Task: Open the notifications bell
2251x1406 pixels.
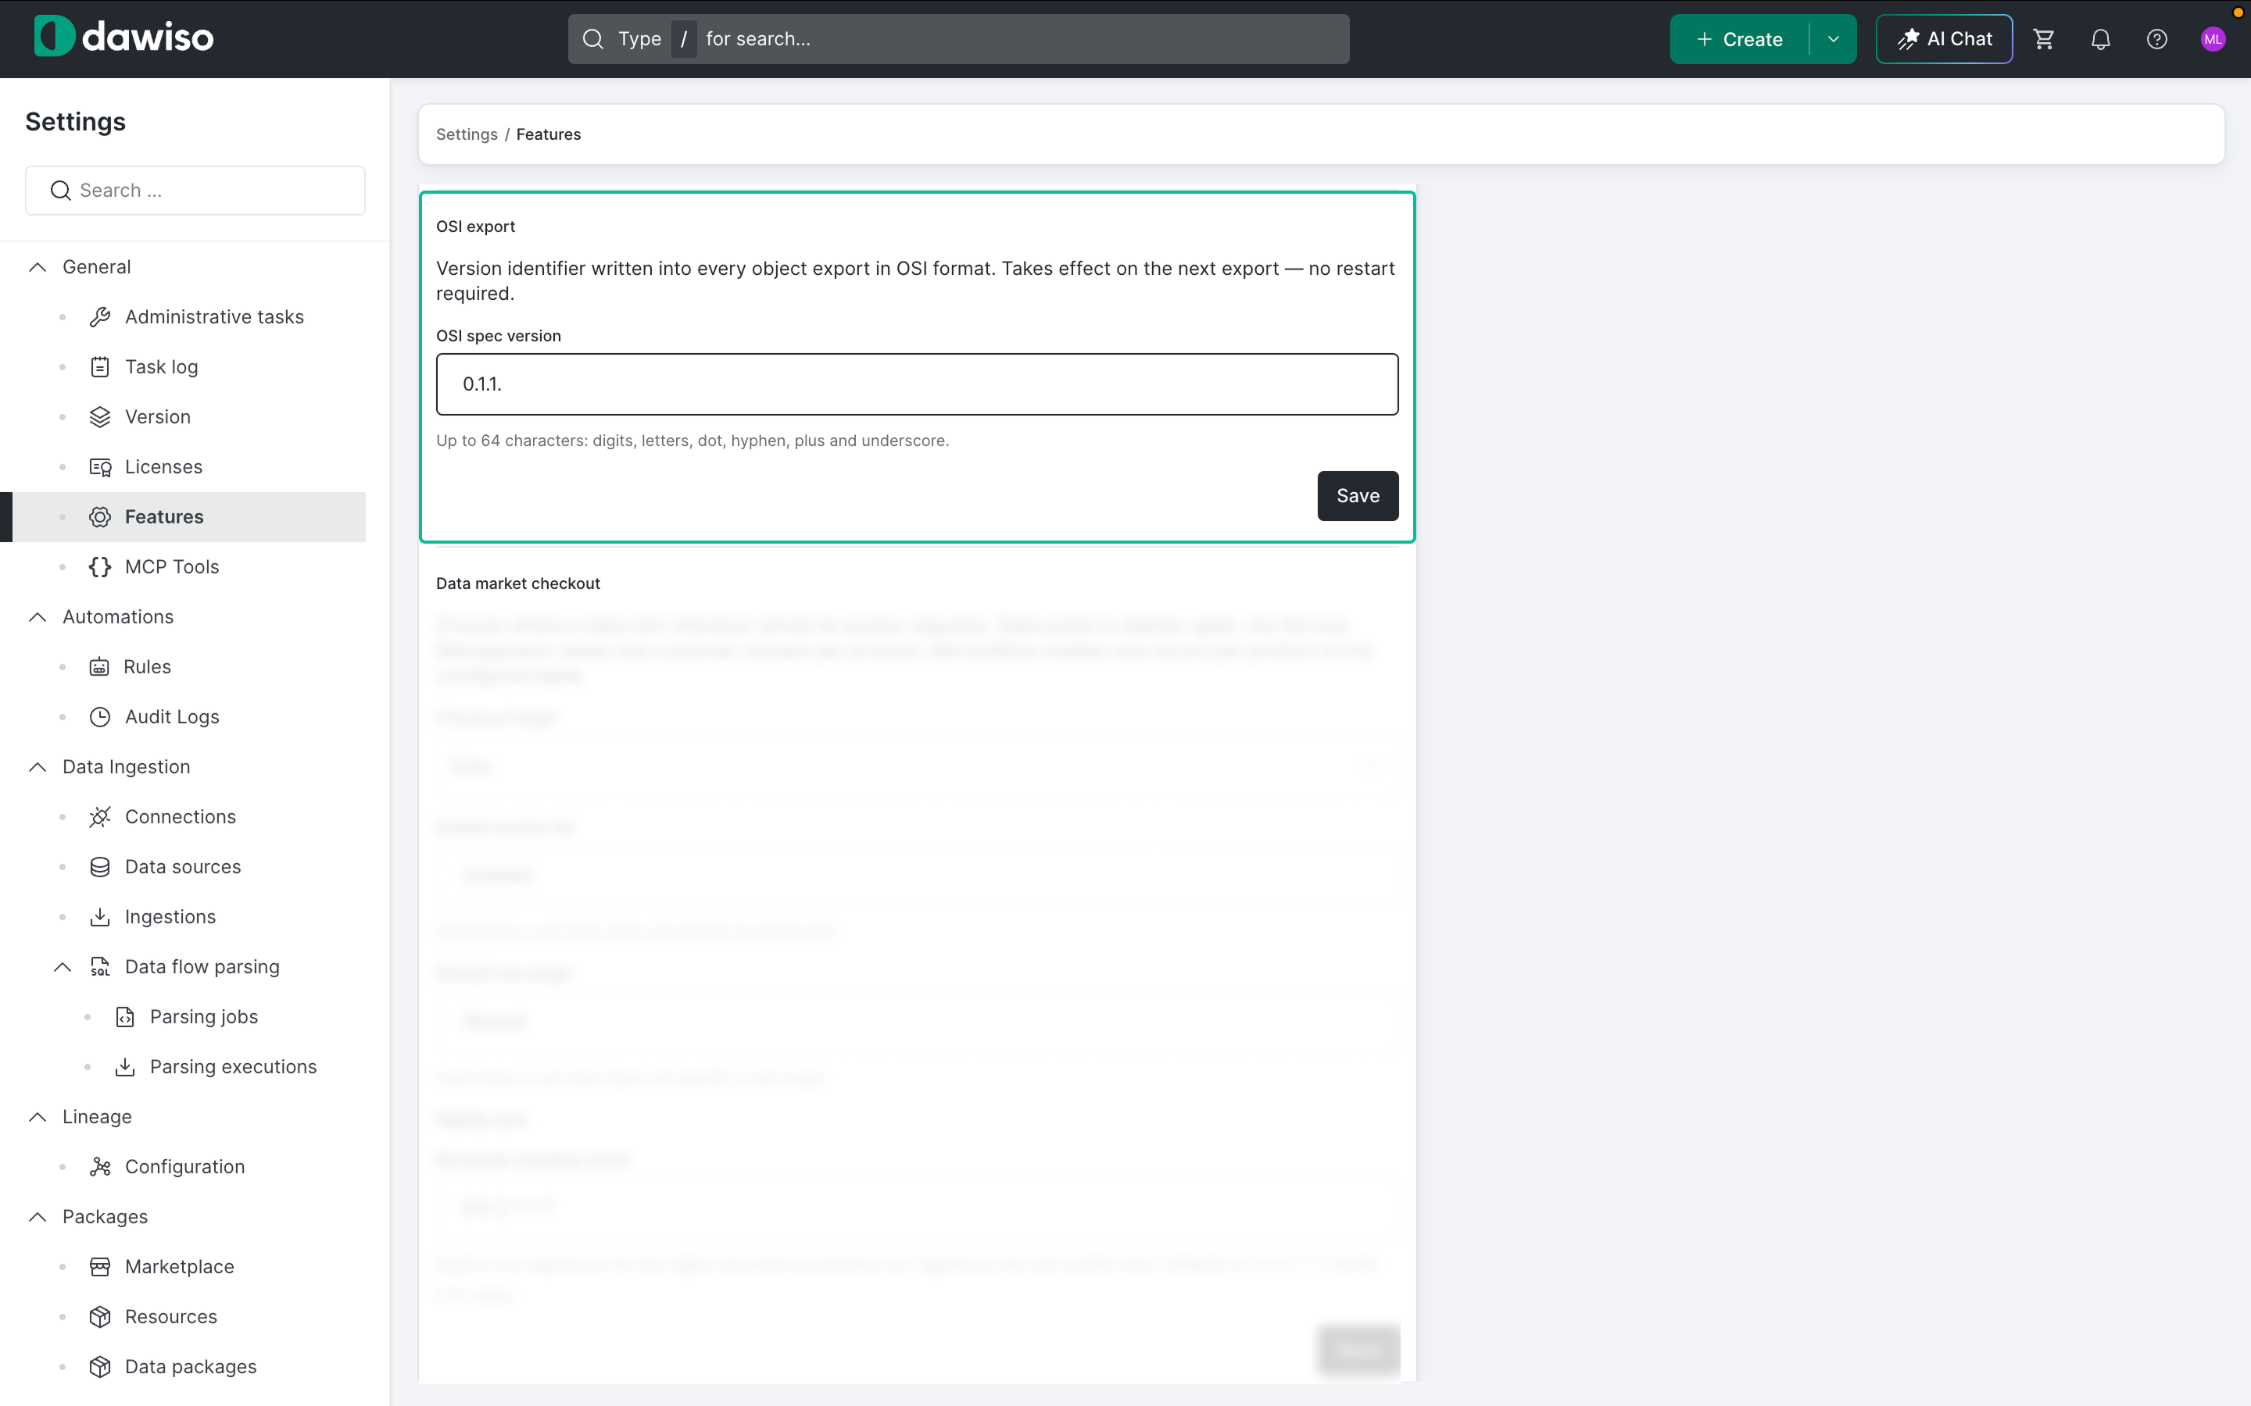Action: click(x=2100, y=39)
